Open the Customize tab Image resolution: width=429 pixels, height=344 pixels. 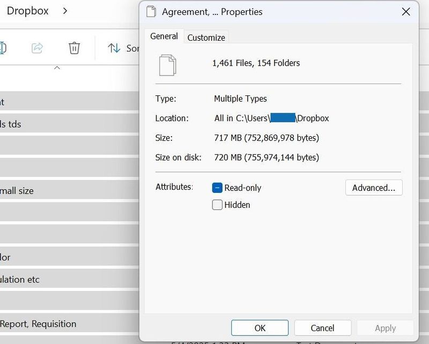[x=206, y=38]
